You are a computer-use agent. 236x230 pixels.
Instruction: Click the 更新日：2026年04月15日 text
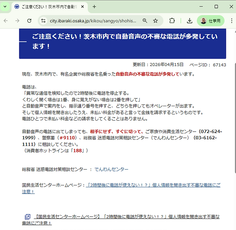pos(158,65)
